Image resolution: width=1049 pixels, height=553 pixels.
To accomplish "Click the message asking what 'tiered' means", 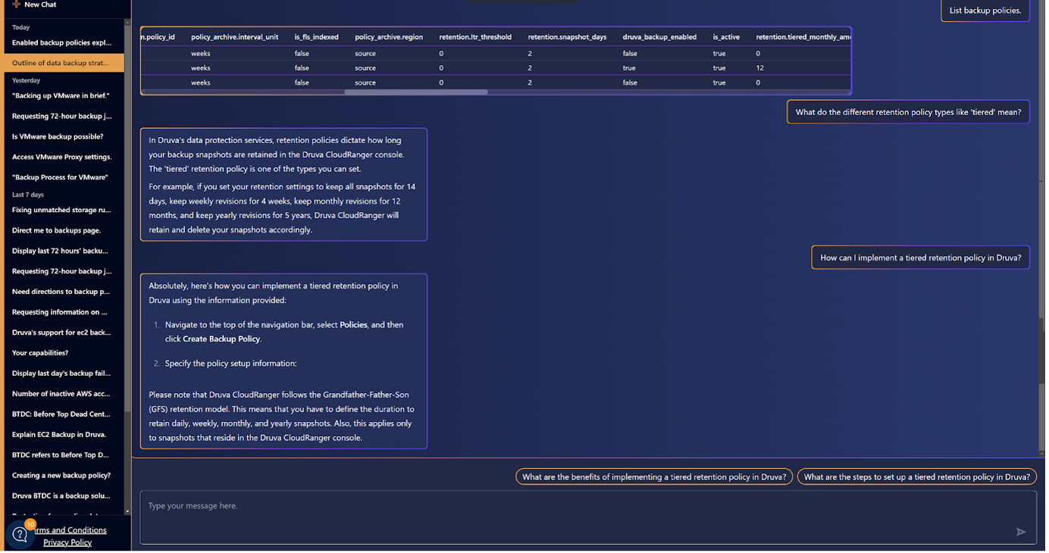I will pyautogui.click(x=908, y=112).
